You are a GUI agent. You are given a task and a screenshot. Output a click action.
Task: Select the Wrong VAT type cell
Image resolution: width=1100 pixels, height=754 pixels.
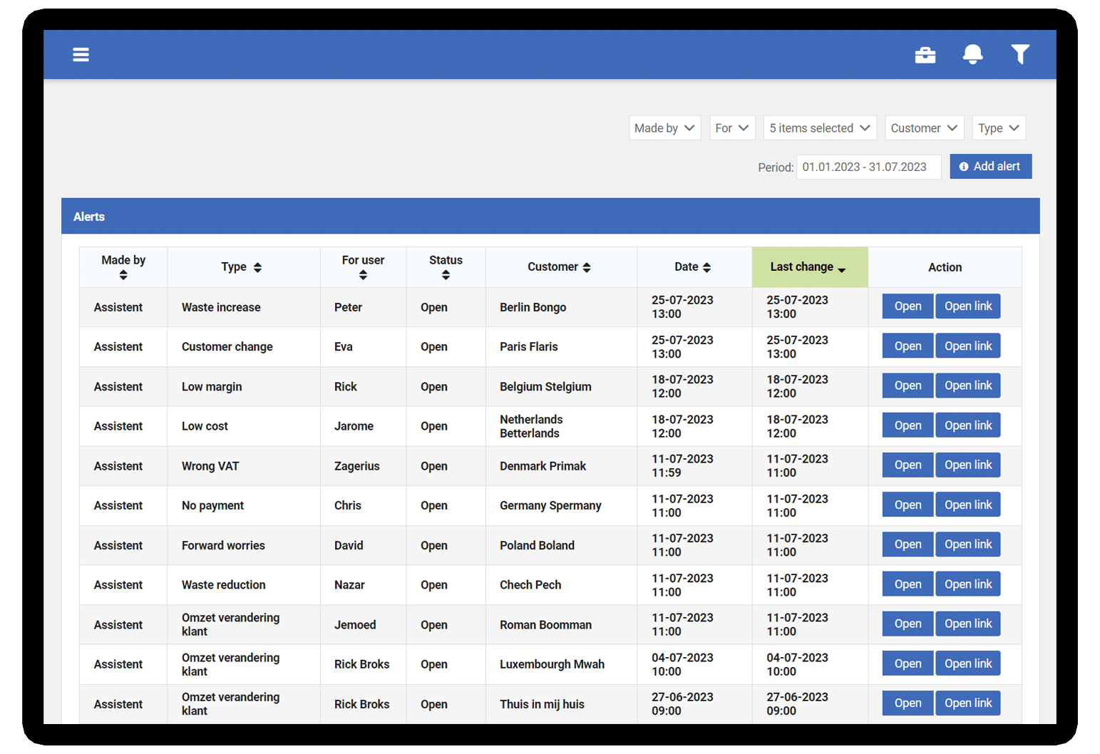coord(244,466)
